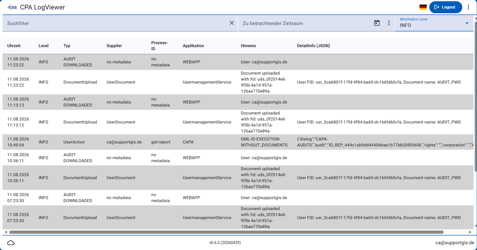Sort by the Hinweis column header
The width and height of the screenshot is (477, 250).
click(248, 46)
